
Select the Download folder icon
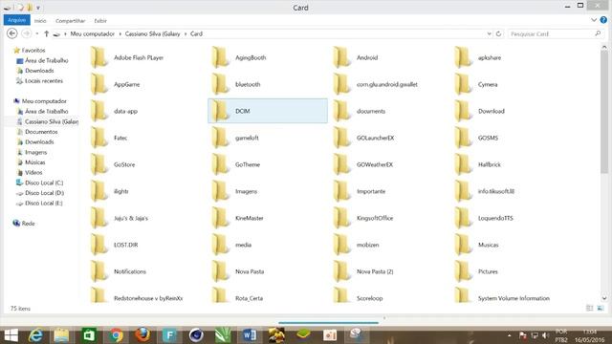[463, 111]
